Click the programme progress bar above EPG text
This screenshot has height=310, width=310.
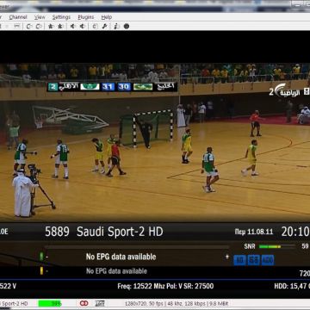click(x=137, y=247)
